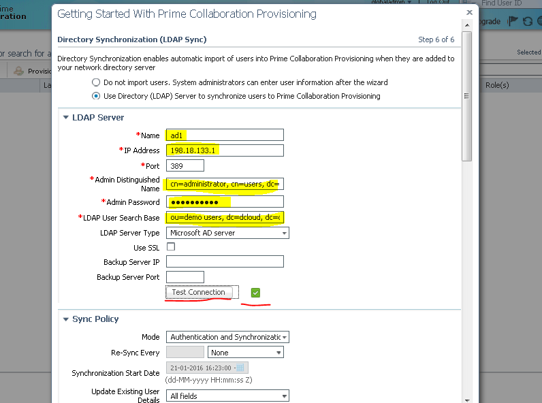Viewport: 542px width, 403px height.
Task: Click the dialog scrollbar down arrow
Action: coord(467,400)
